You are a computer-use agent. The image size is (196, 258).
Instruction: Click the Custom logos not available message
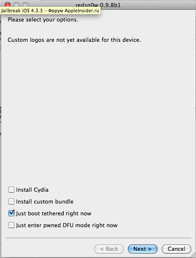point(74,40)
